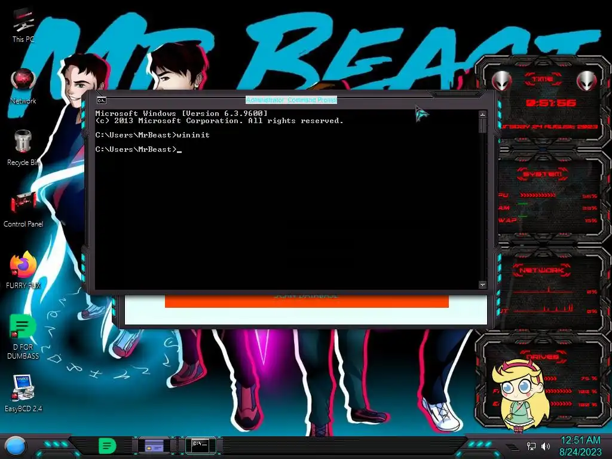The width and height of the screenshot is (612, 459).
Task: Select the Network desktop icon
Action: [23, 87]
